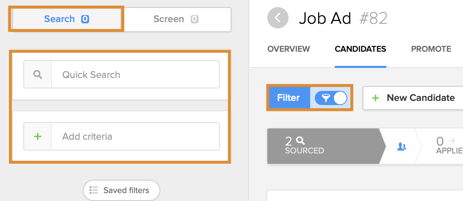Click the list icon on Saved filters
Viewport: 463px width, 201px height.
tap(94, 190)
